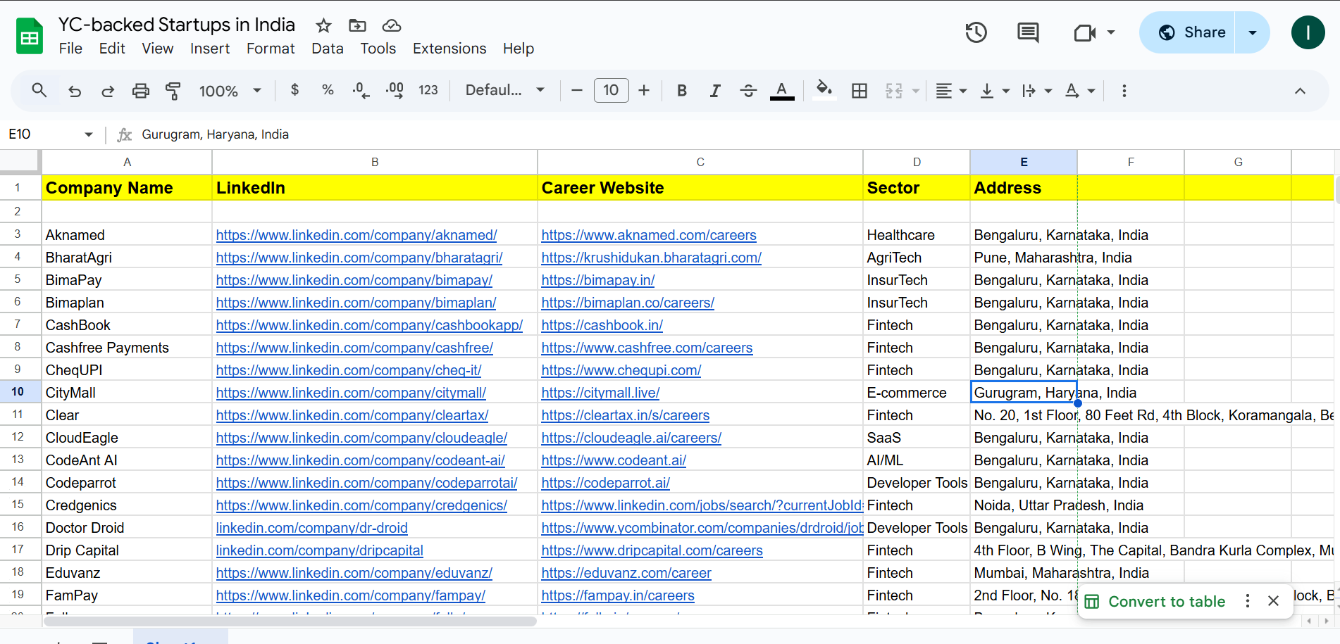Format selection as percent

click(328, 90)
